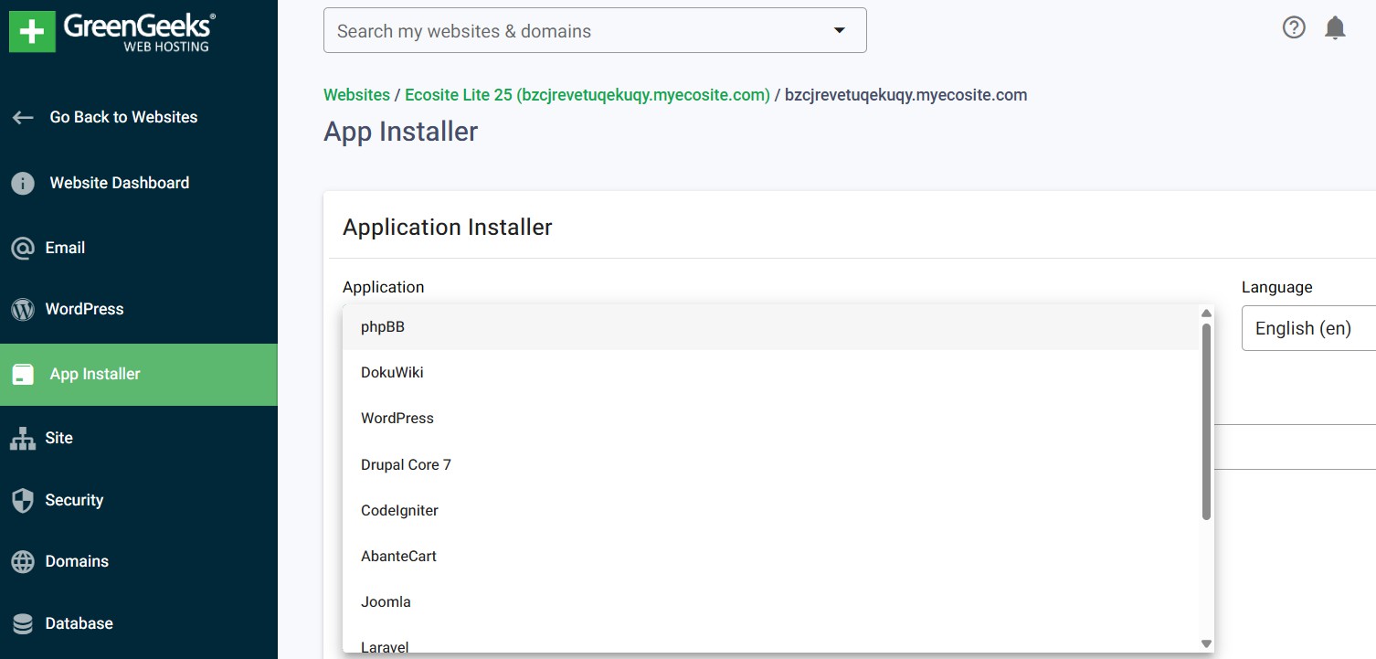
Task: Open the help question-mark icon
Action: (1294, 27)
